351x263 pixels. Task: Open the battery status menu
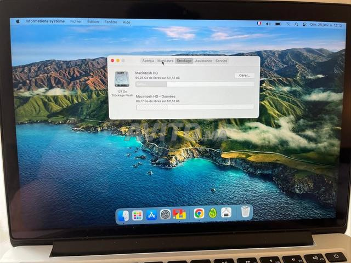[278, 24]
